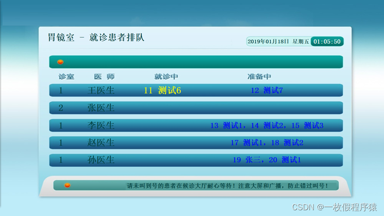Image resolution: width=384 pixels, height=216 pixels.
Task: Click the waiting list 17 测试1, 18 测试2
Action: [x=267, y=142]
